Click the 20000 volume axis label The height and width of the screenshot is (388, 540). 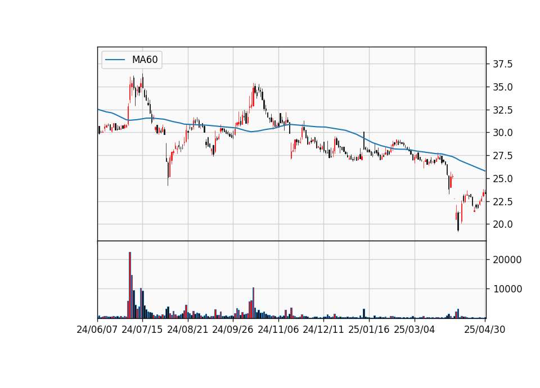(507, 260)
